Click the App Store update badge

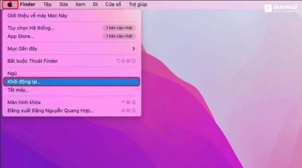tap(119, 36)
